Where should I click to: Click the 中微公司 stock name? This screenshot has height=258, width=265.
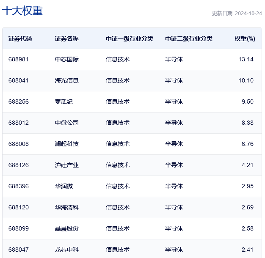66,123
